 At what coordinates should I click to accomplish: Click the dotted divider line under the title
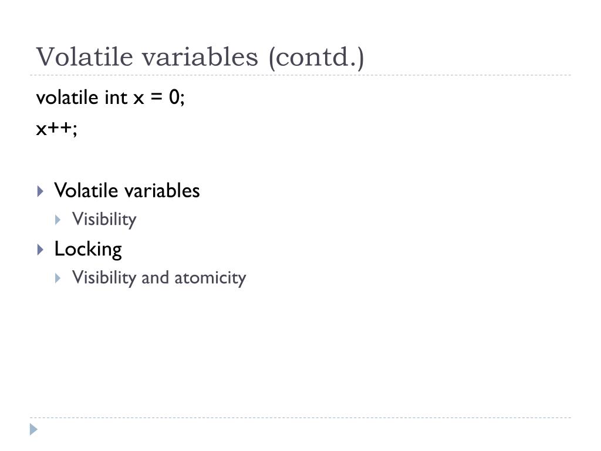300,75
